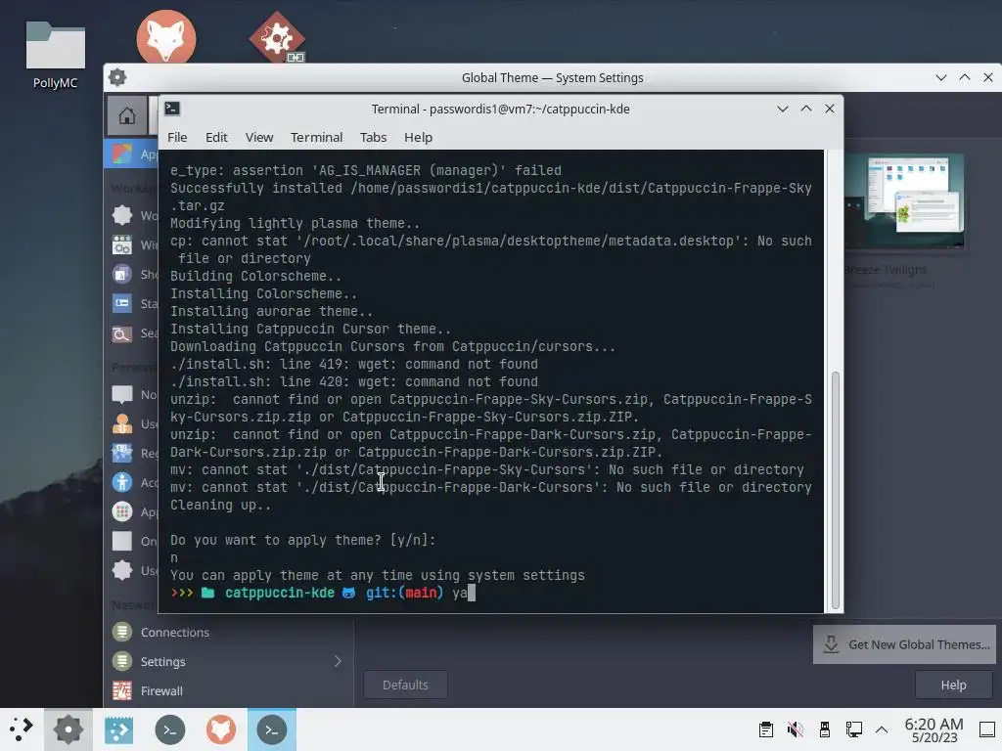Image resolution: width=1002 pixels, height=751 pixels.
Task: Go to System Settings home page
Action: [x=126, y=115]
